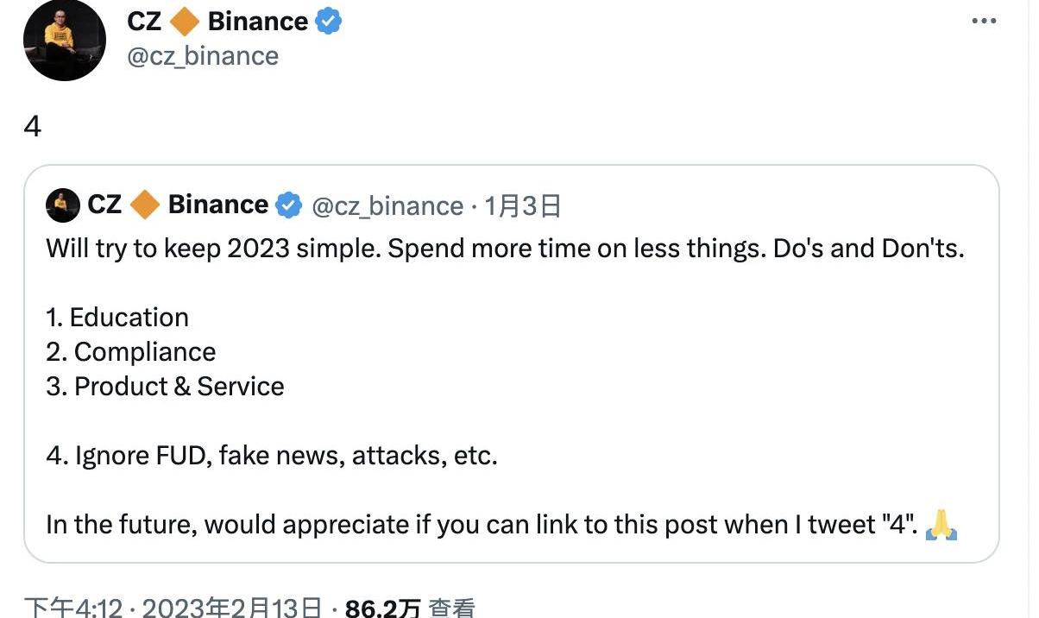Screen dimensions: 1039x618
Task: Click the top CZ Binance display name
Action: 217,22
